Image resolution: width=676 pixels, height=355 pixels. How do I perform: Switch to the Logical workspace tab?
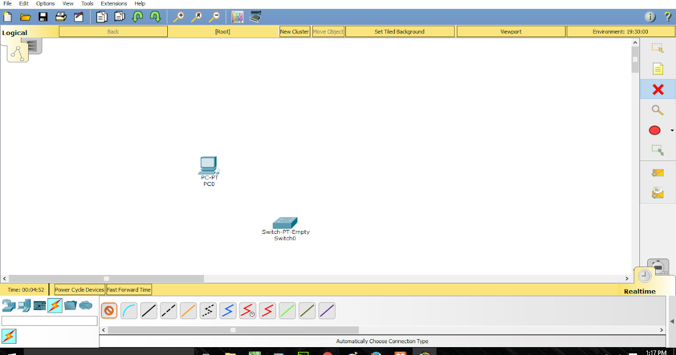point(14,32)
